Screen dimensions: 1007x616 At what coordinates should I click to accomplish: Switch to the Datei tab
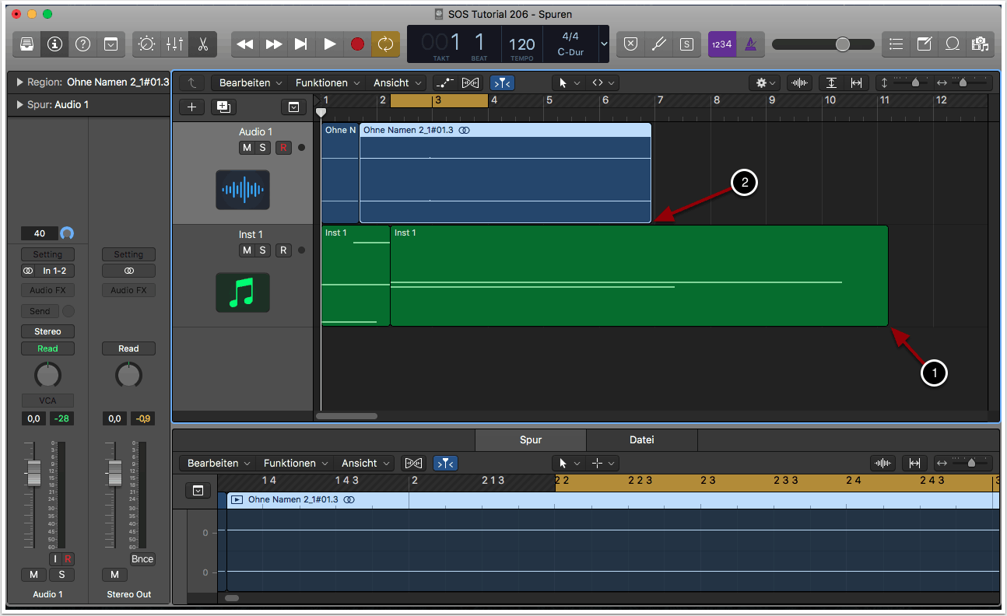click(641, 440)
